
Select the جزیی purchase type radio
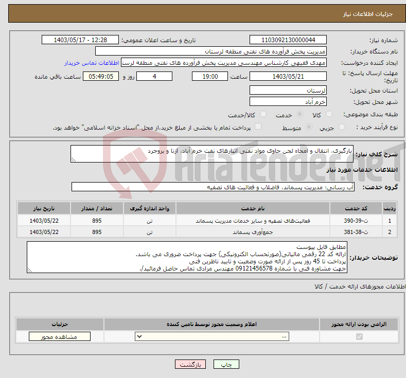coord(342,127)
